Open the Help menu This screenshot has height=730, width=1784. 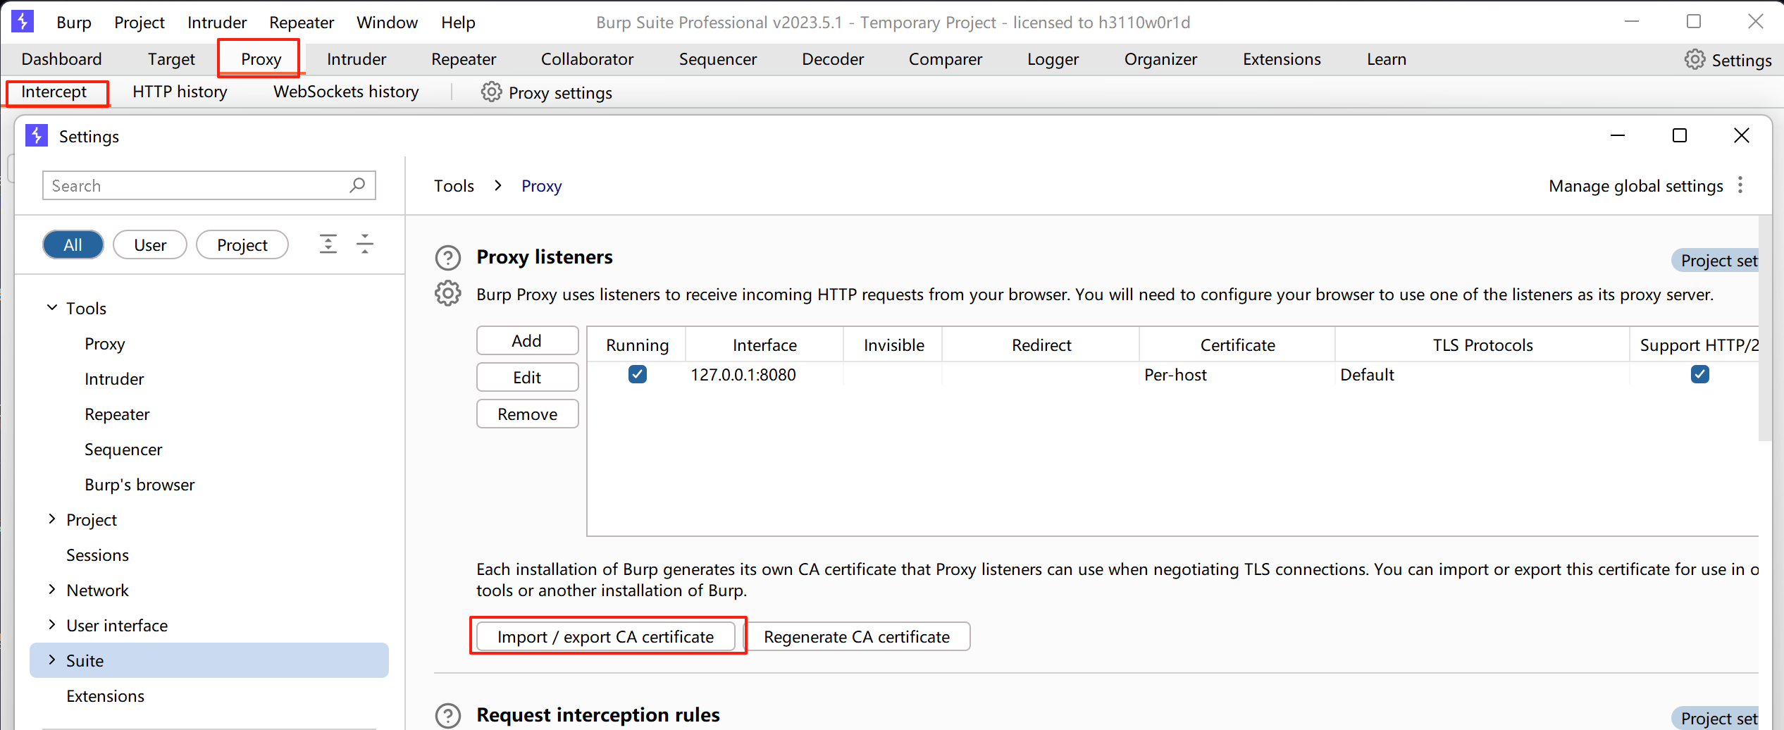tap(458, 23)
